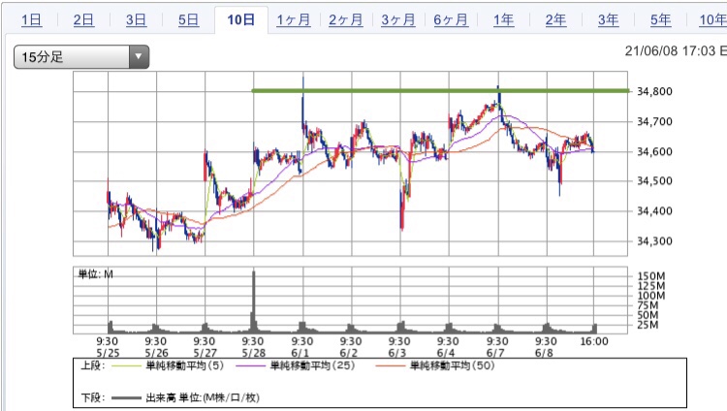Image resolution: width=727 pixels, height=411 pixels.
Task: Click the 5/25 date axis label
Action: click(x=108, y=353)
